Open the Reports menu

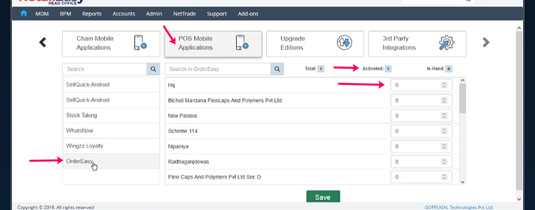(x=92, y=14)
